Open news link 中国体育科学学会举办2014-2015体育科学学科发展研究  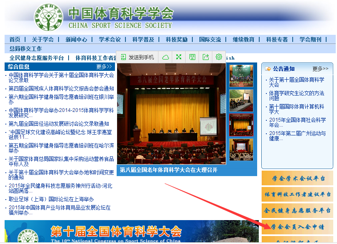pos(61,113)
